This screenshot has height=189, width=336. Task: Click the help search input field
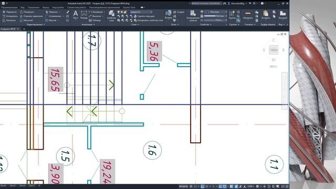click(x=207, y=4)
